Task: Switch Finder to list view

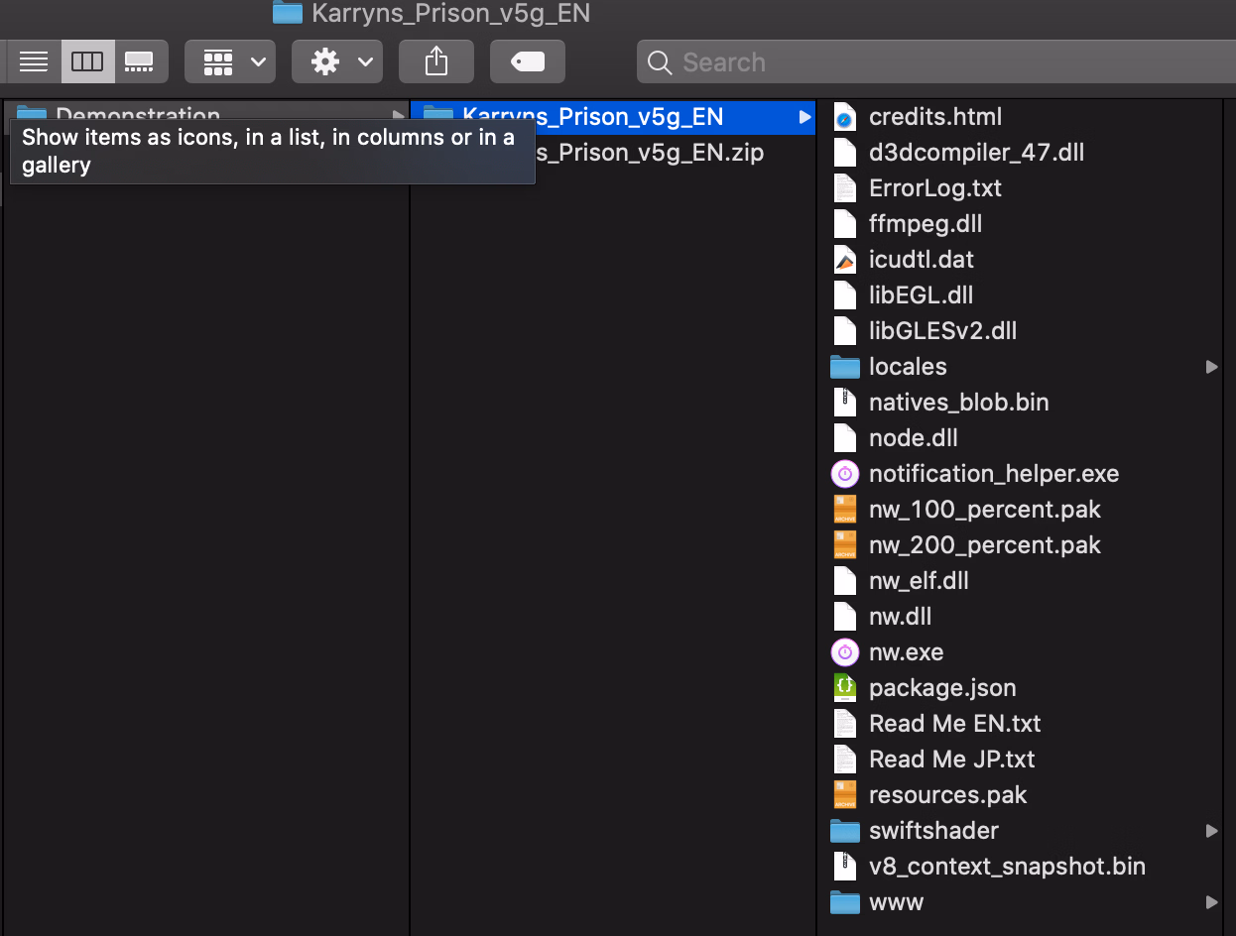Action: pyautogui.click(x=34, y=61)
